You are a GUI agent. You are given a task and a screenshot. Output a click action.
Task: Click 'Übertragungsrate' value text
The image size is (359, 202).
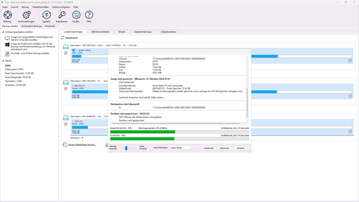click(x=153, y=128)
